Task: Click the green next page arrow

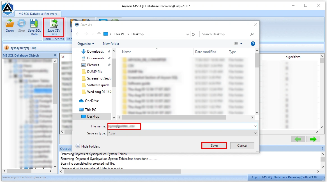Action: (x=313, y=139)
